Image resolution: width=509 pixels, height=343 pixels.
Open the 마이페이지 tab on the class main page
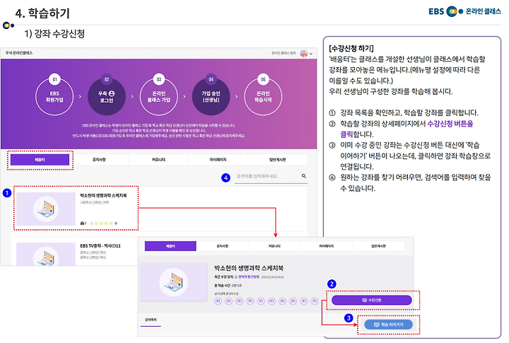(x=218, y=160)
